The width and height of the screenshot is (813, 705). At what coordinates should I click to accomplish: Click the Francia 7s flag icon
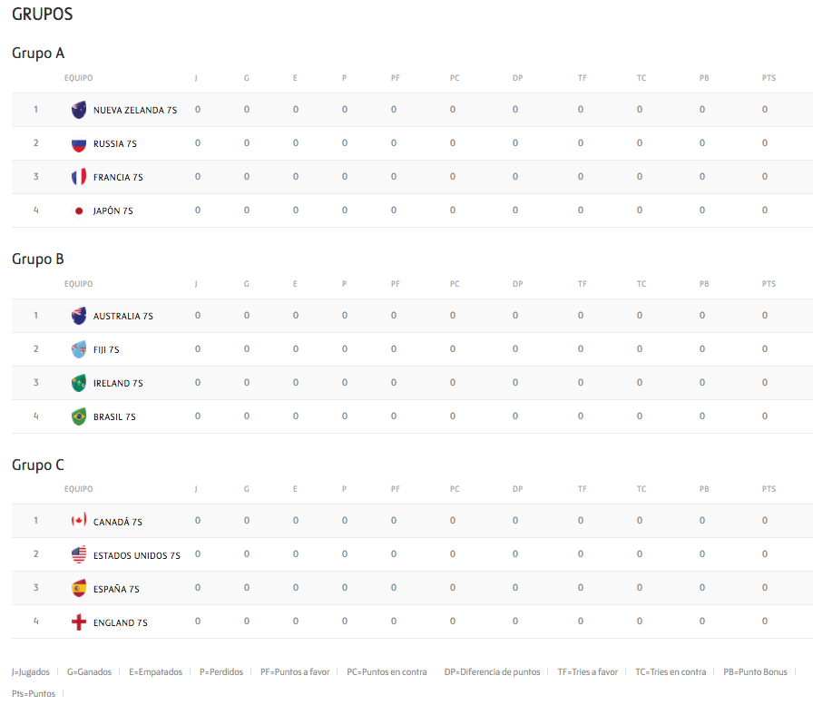point(79,177)
